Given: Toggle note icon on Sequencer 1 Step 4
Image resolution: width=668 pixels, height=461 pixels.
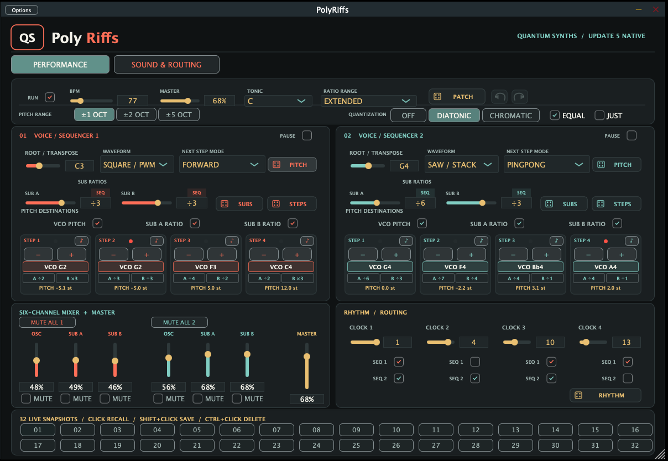Looking at the screenshot, I should click(x=307, y=241).
